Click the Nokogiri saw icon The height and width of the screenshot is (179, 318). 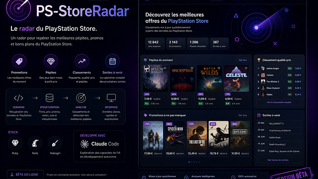pyautogui.click(x=55, y=143)
